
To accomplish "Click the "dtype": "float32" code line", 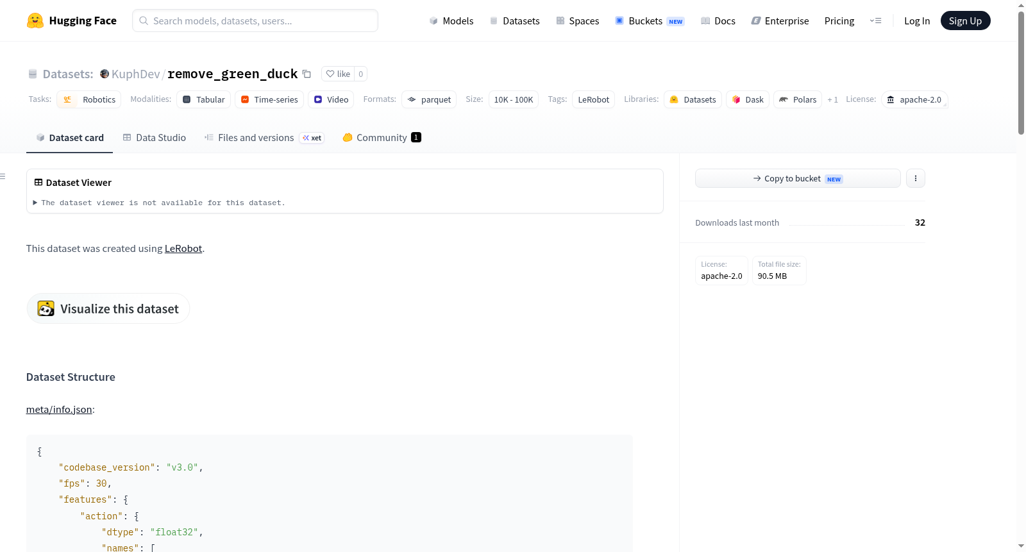I will [x=153, y=532].
